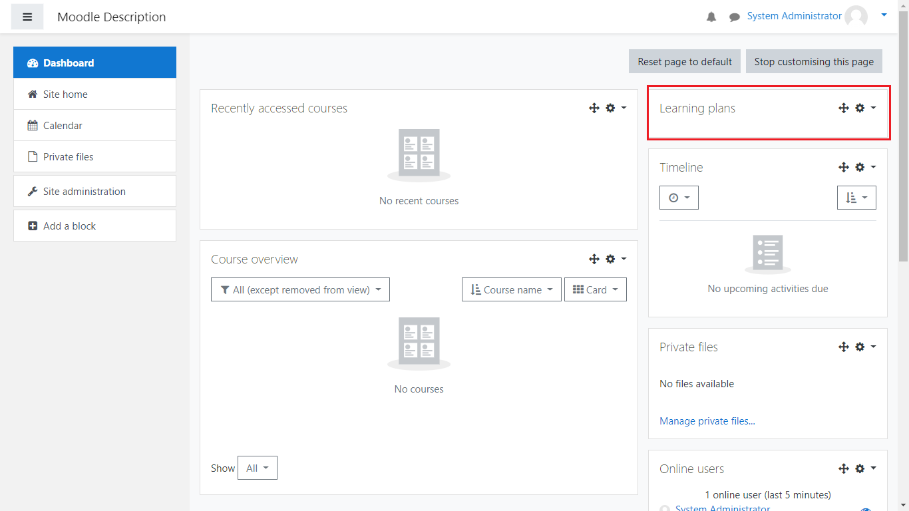Click the move icon on Course overview block

pos(594,259)
